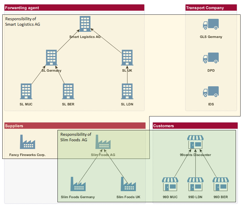
Task: Select the "SL LDN" label
Action: pos(127,104)
